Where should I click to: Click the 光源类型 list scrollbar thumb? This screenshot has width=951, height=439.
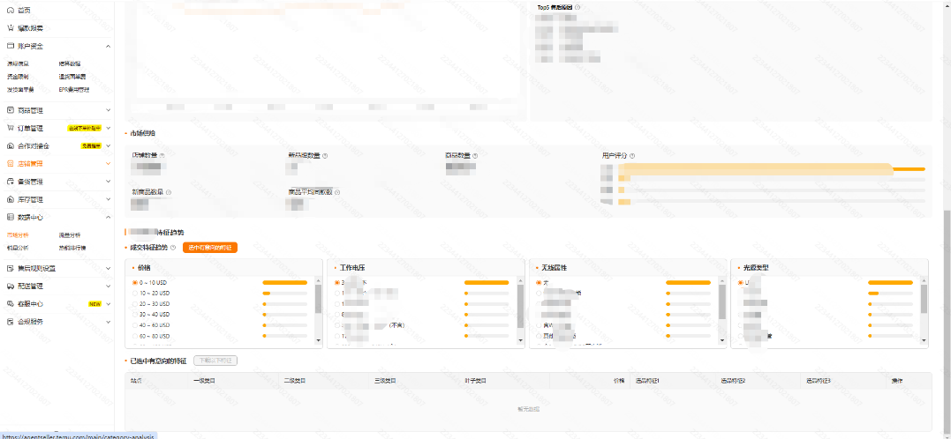pos(924,298)
